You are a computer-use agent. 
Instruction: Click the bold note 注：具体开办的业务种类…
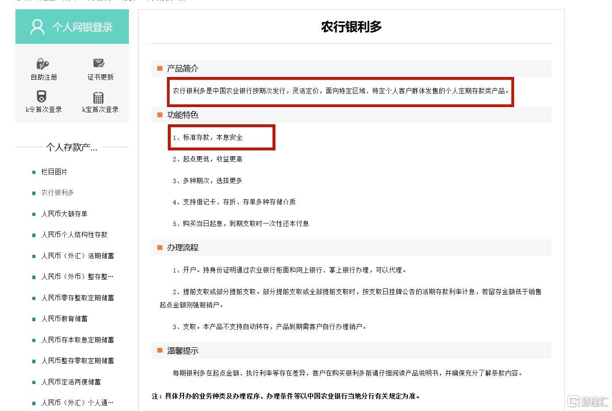click(286, 396)
